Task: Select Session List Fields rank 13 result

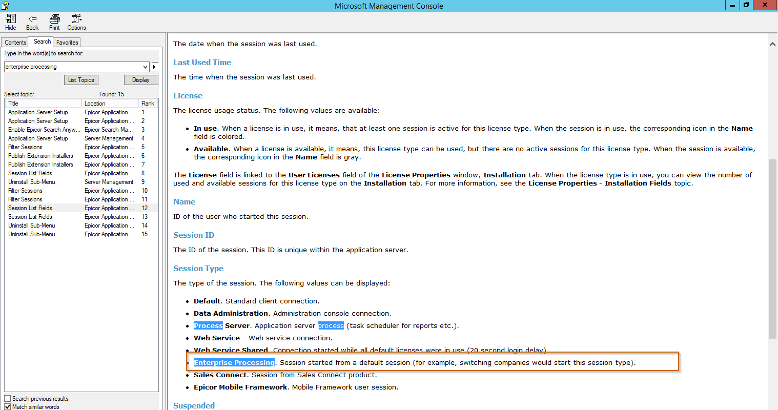Action: pos(81,217)
